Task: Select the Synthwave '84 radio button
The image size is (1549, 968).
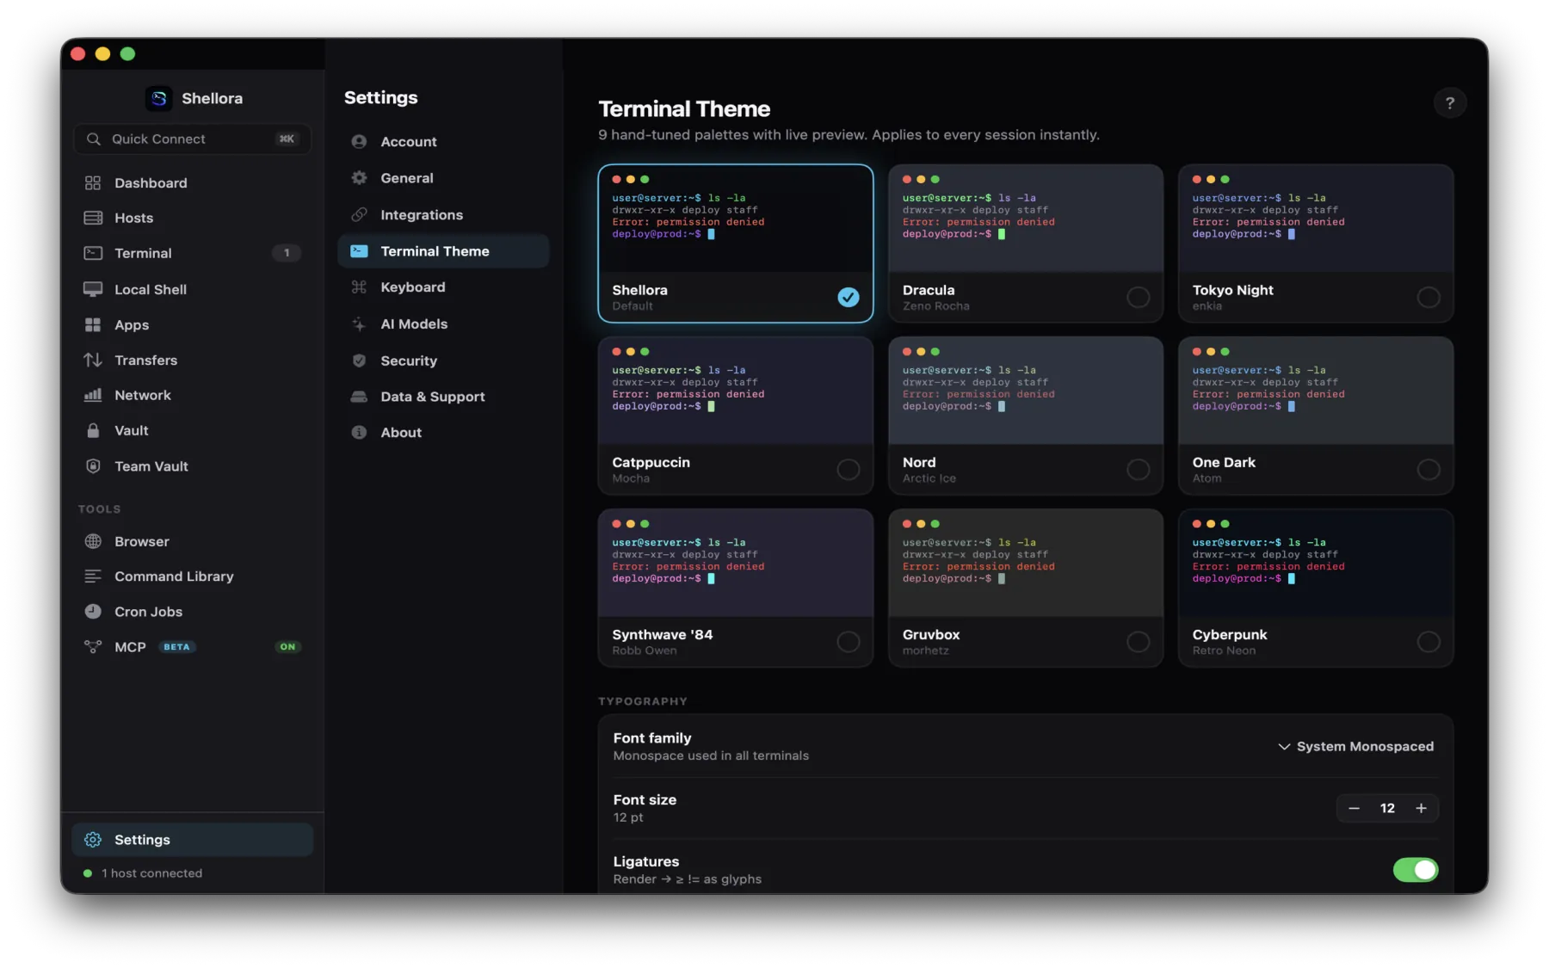Action: click(x=848, y=641)
